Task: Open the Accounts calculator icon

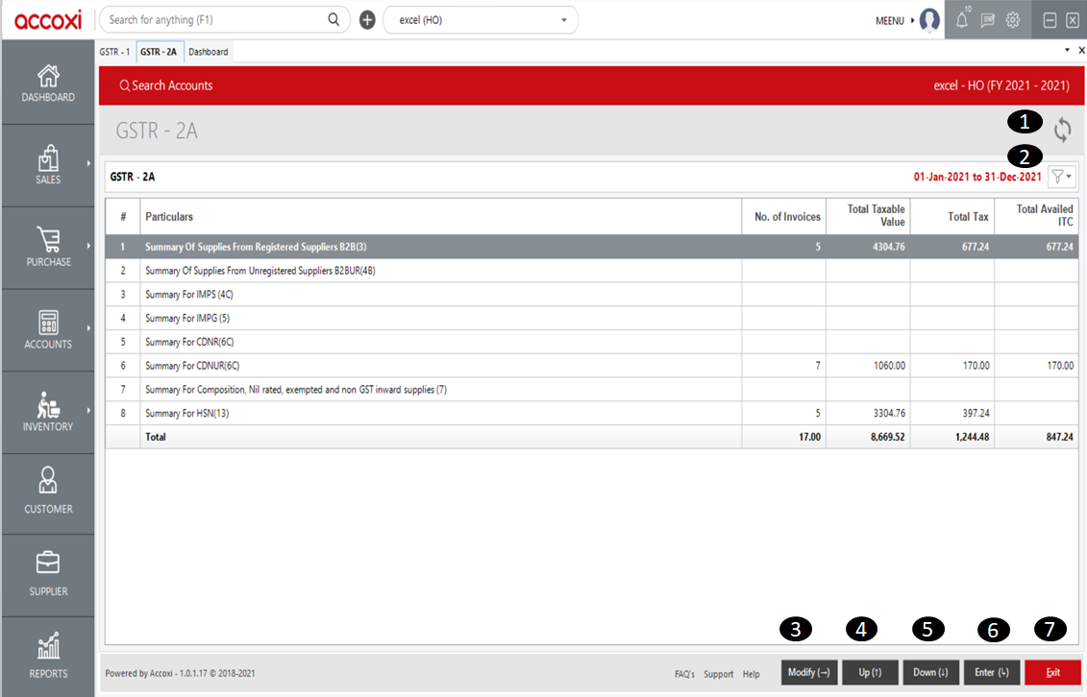Action: 48,323
